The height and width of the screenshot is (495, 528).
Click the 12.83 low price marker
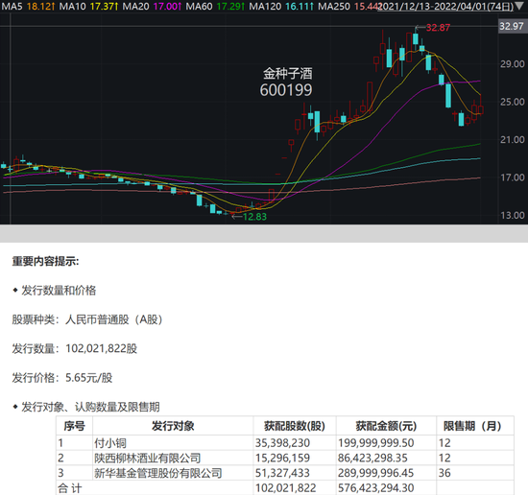pyautogui.click(x=254, y=217)
